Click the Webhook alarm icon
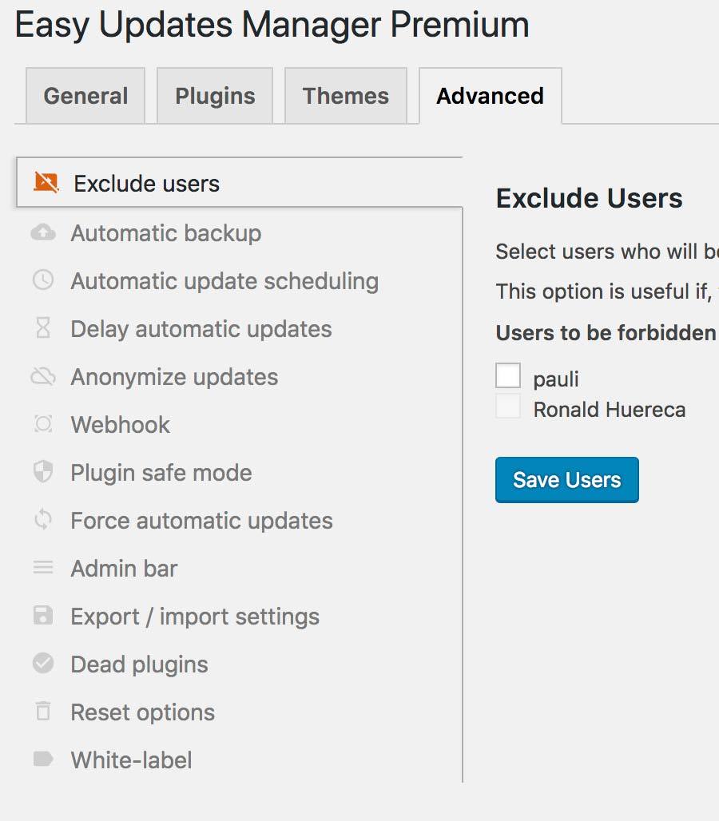 [x=42, y=425]
